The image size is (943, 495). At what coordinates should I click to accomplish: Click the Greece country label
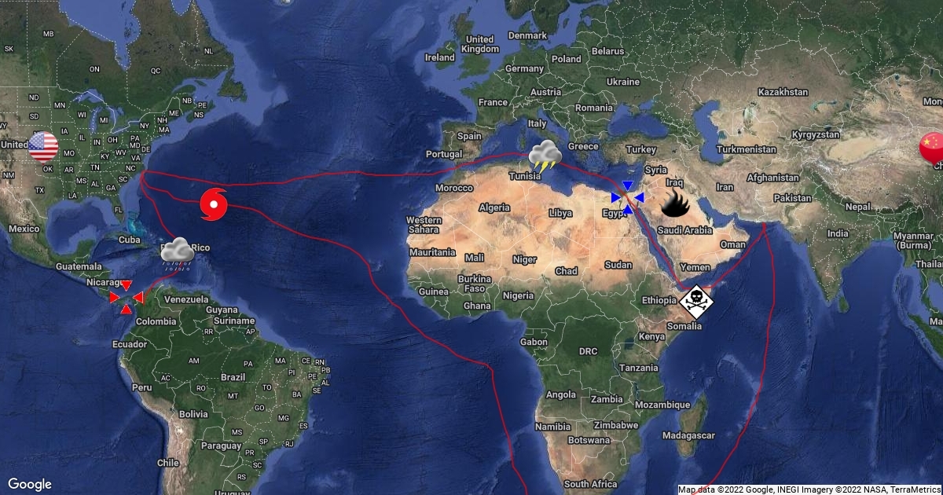click(583, 147)
